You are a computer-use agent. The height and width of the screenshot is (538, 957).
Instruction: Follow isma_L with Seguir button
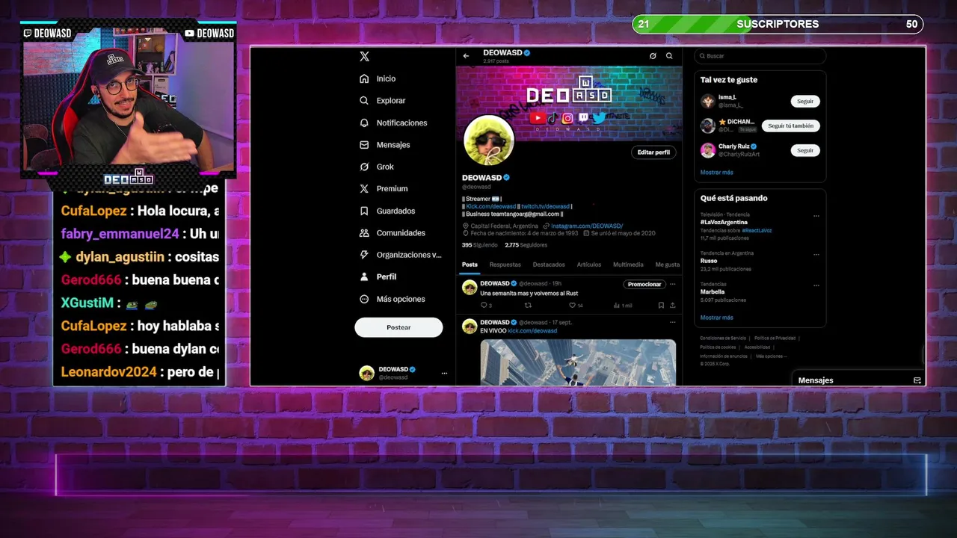805,101
